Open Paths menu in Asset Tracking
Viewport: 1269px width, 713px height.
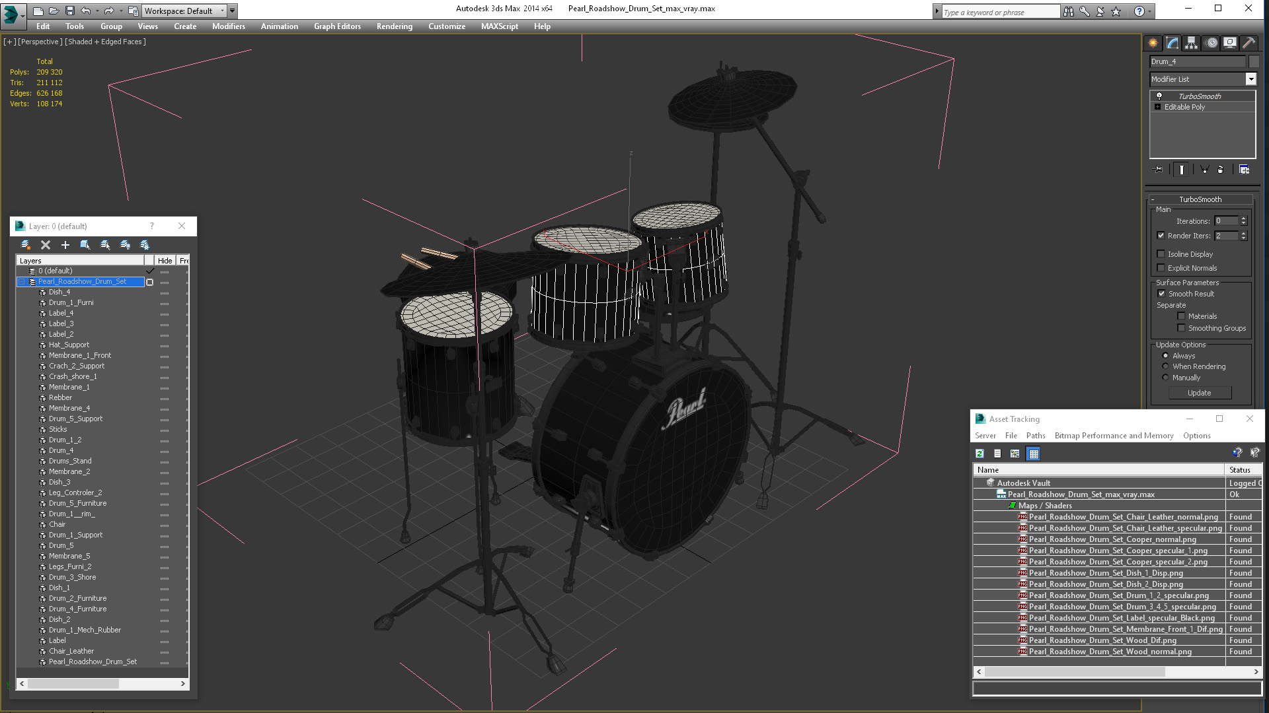click(1035, 436)
